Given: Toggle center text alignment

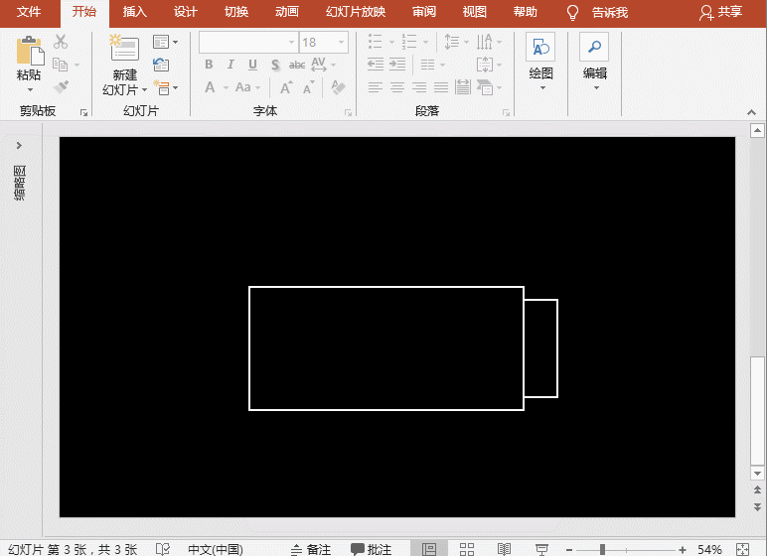Looking at the screenshot, I should point(397,87).
